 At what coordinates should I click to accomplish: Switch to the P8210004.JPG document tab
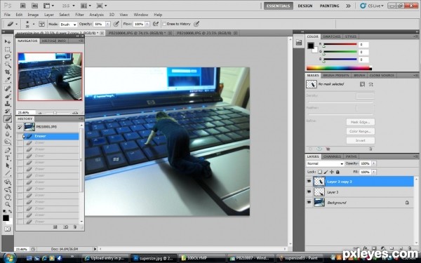point(137,33)
